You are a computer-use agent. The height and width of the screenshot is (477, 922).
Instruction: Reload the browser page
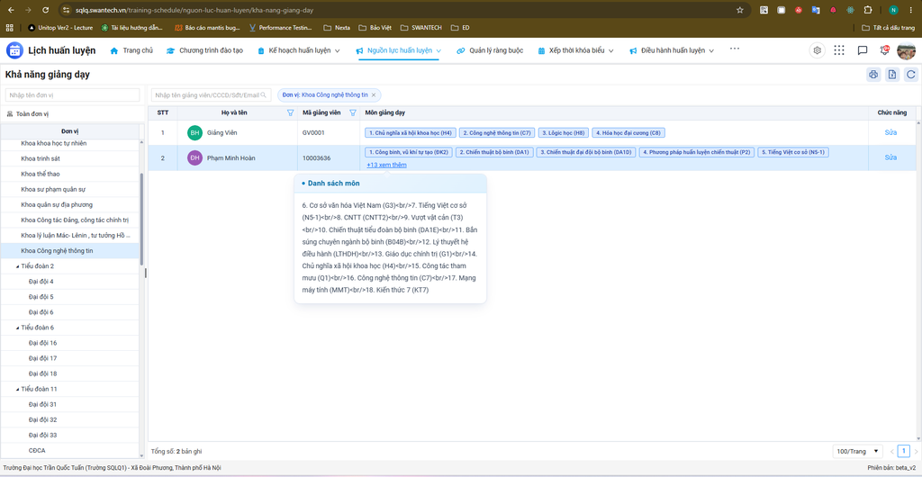click(46, 10)
